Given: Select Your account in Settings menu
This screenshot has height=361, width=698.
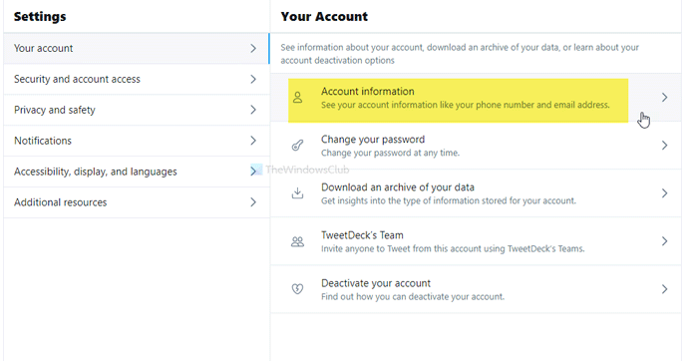Looking at the screenshot, I should [137, 48].
